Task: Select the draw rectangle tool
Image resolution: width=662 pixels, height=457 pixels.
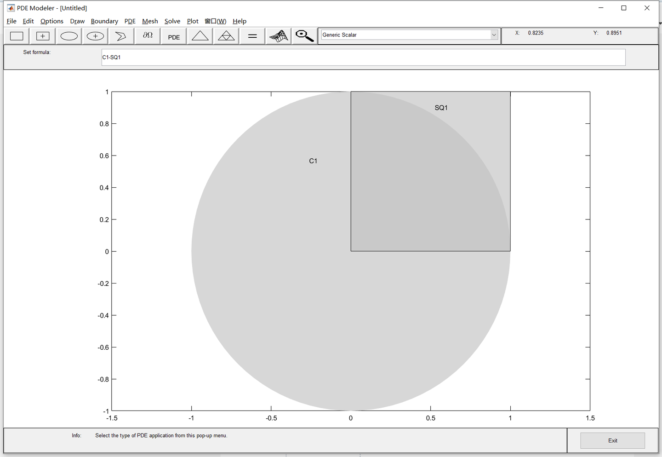Action: pyautogui.click(x=17, y=36)
